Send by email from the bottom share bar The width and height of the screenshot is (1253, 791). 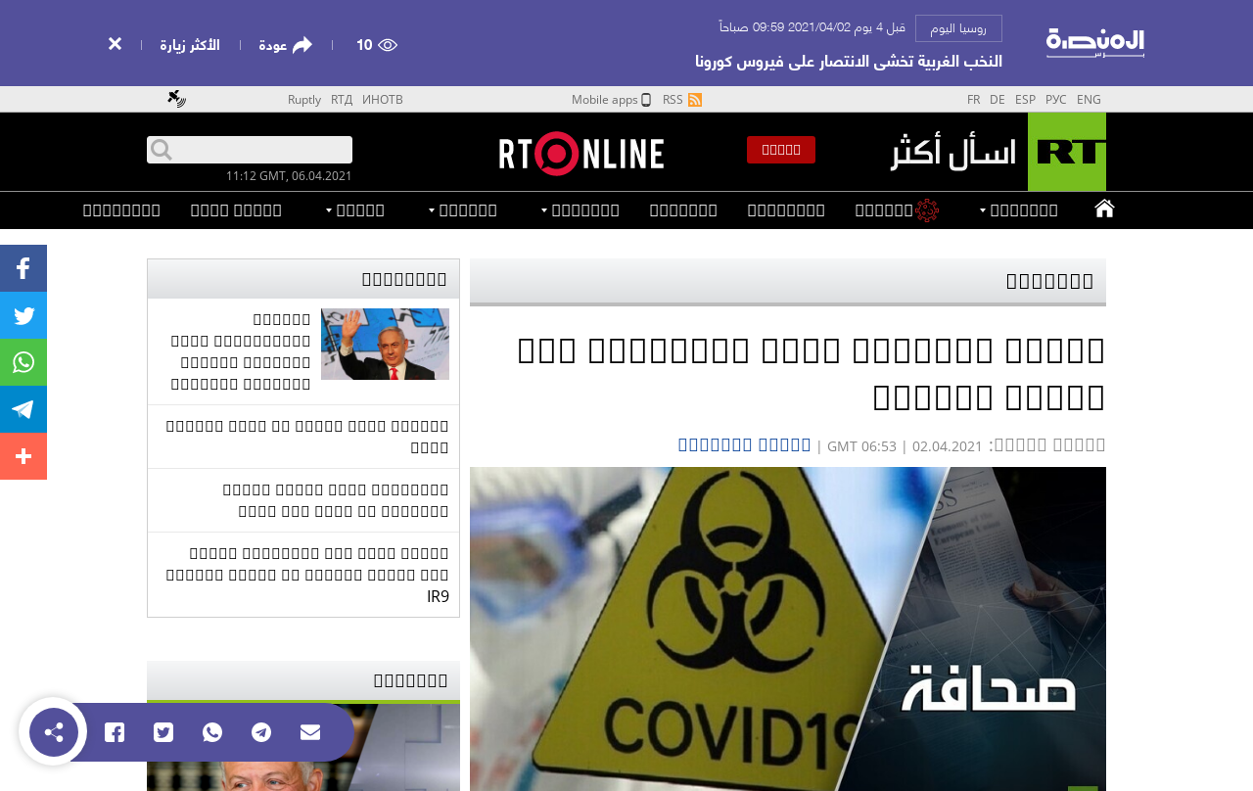310,732
